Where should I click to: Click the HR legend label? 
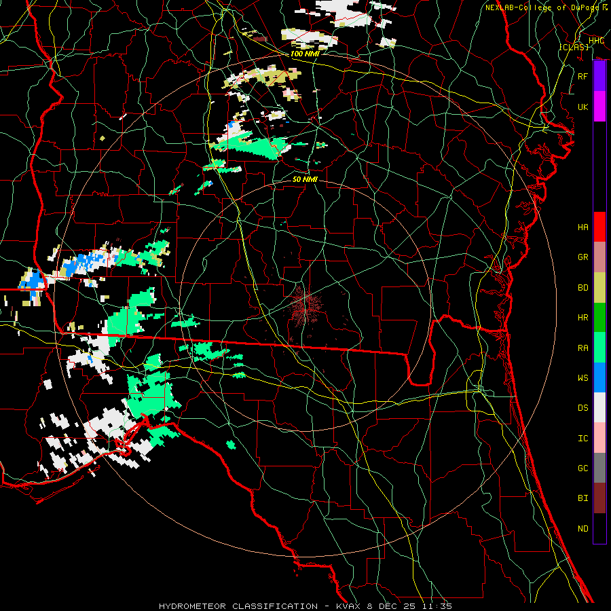583,318
